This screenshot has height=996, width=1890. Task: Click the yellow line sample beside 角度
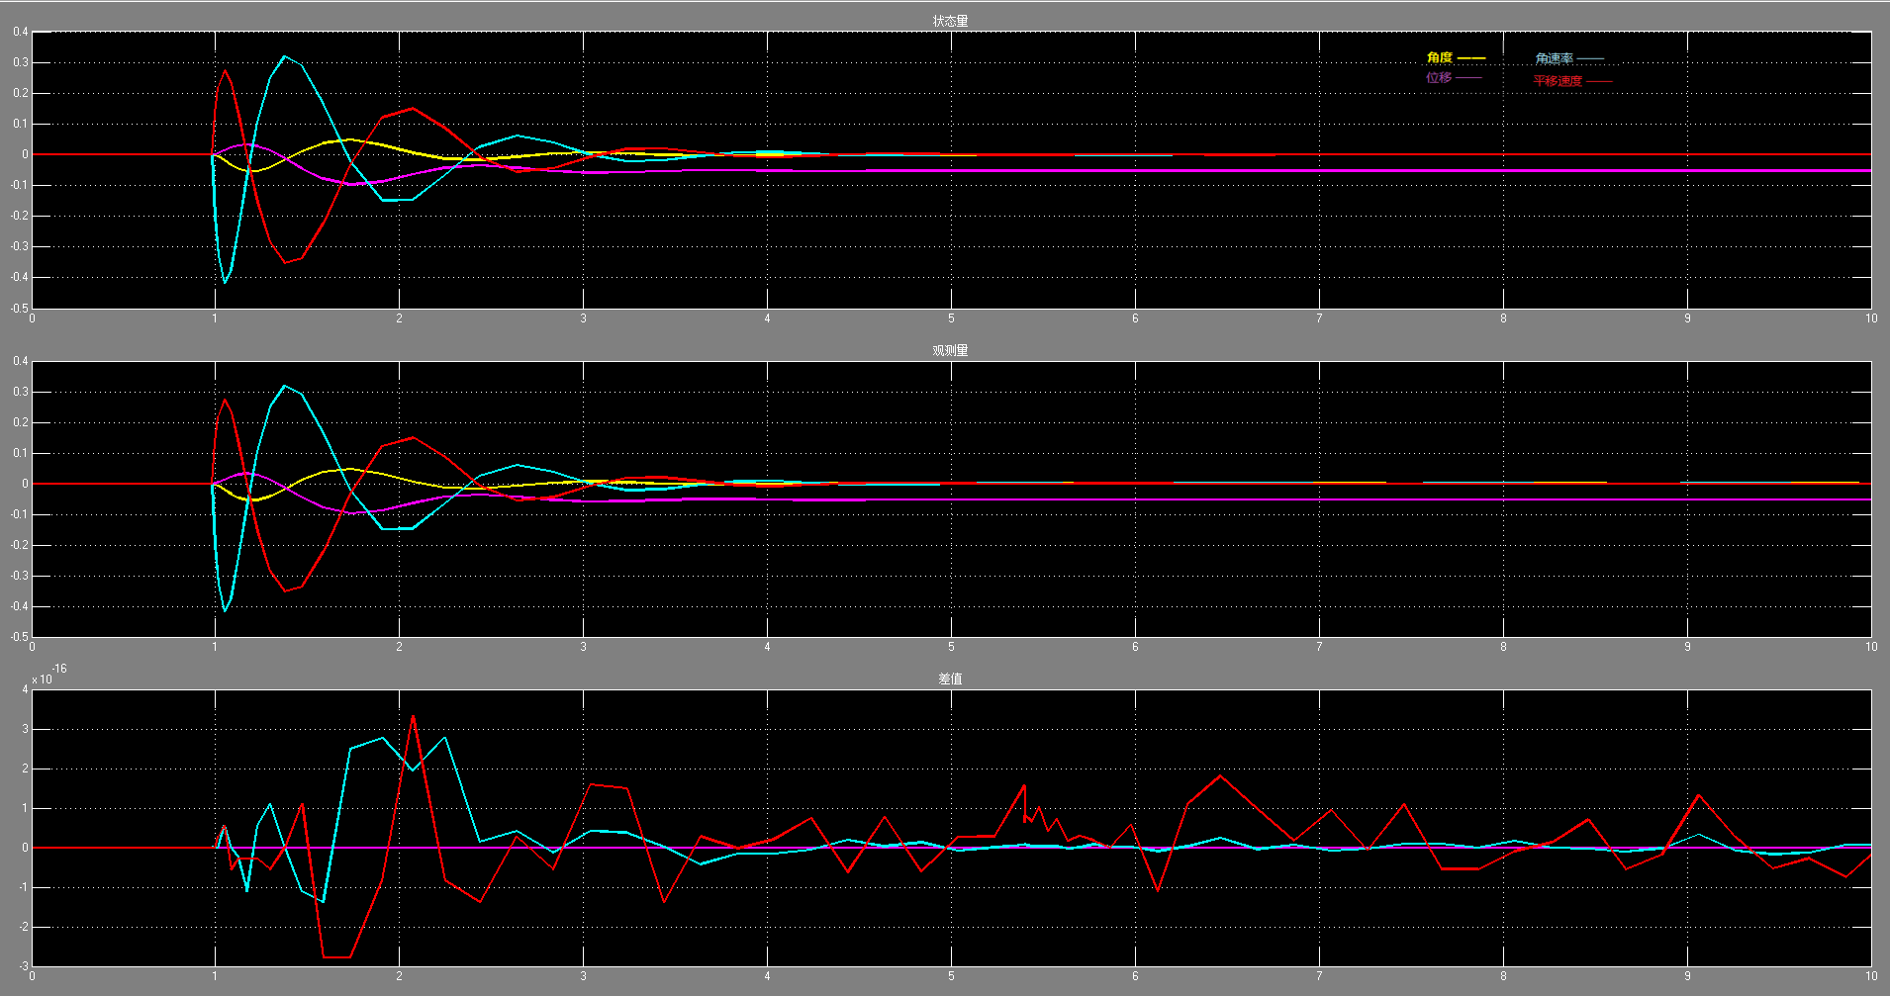coord(1471,58)
